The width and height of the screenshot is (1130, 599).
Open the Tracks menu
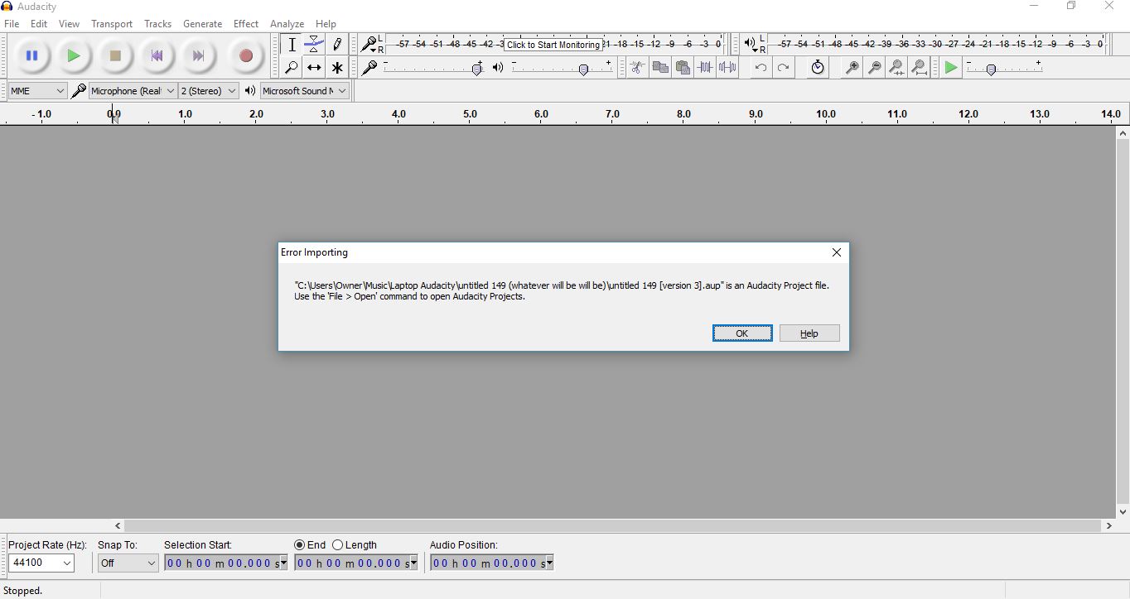pos(157,24)
